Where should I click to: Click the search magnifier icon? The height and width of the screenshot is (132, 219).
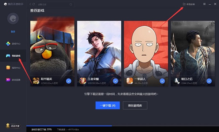[71, 4]
